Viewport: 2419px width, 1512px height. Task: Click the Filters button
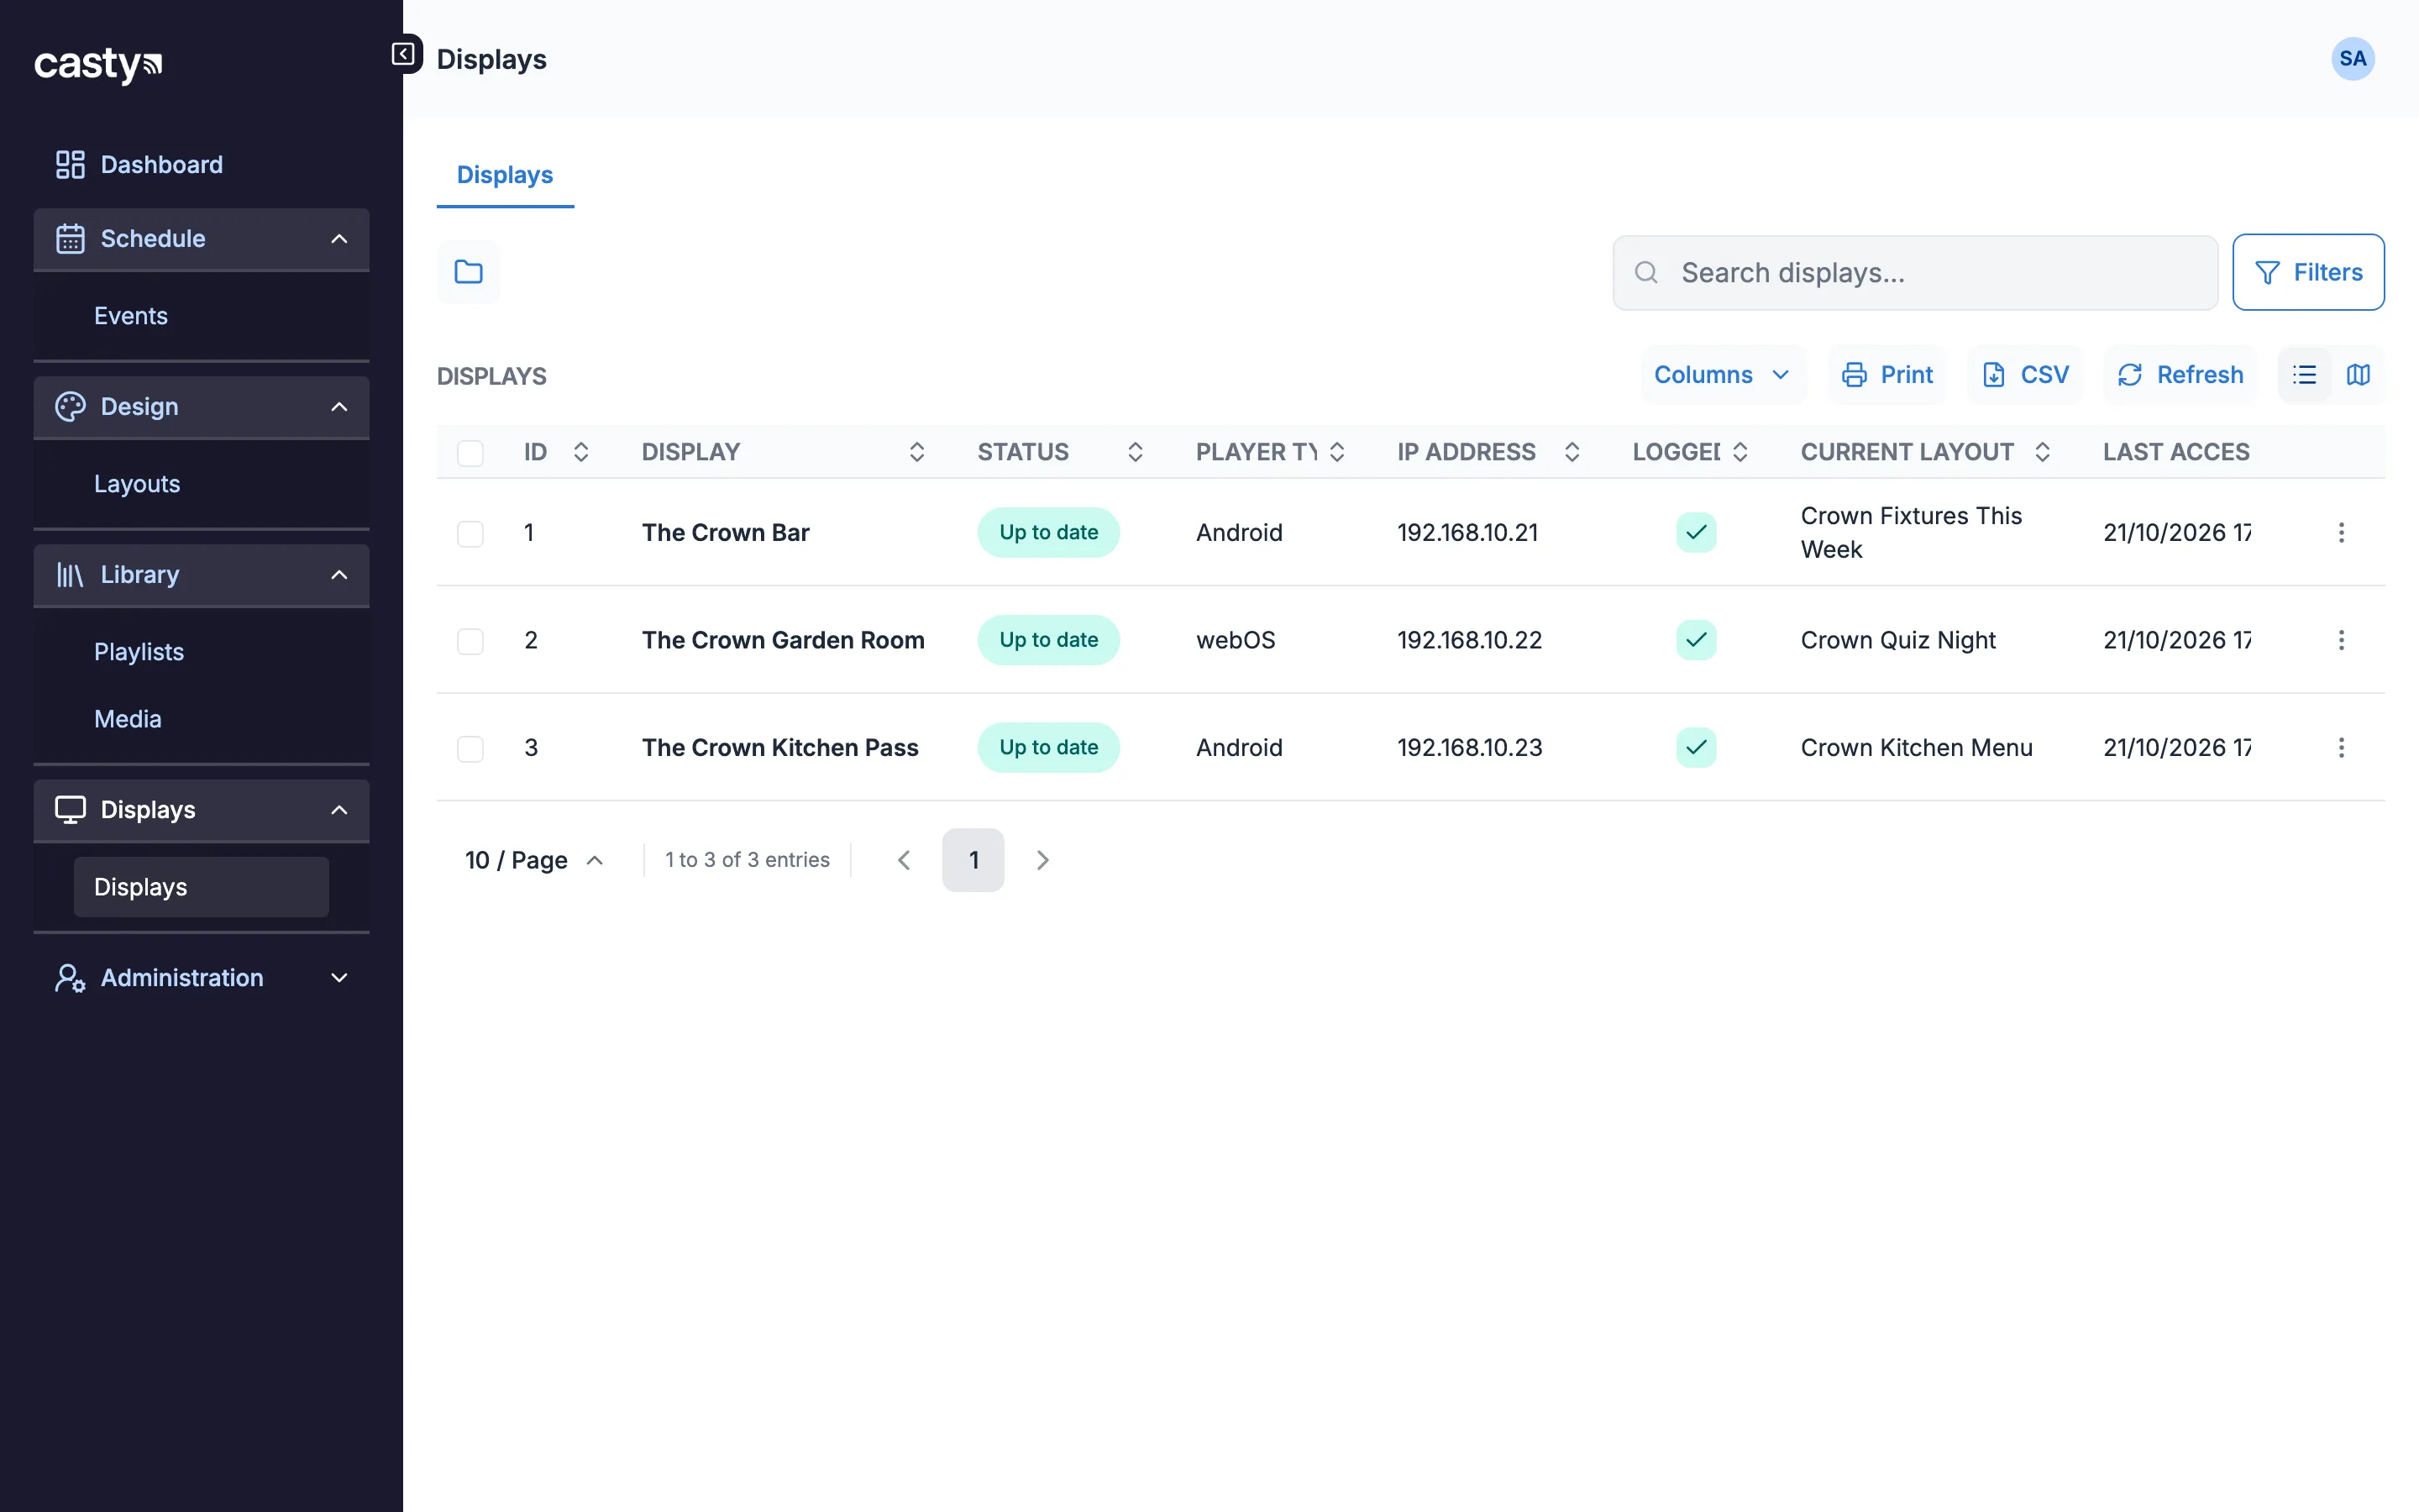pos(2308,272)
